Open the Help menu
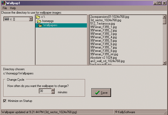This screenshot has height=115, width=168. pos(13,8)
